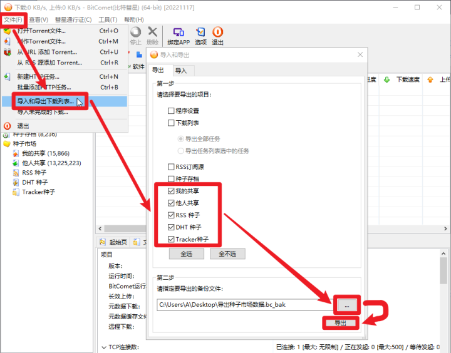This screenshot has width=451, height=353.
Task: Click the magnet icon for URL Torrent
Action: coord(7,52)
